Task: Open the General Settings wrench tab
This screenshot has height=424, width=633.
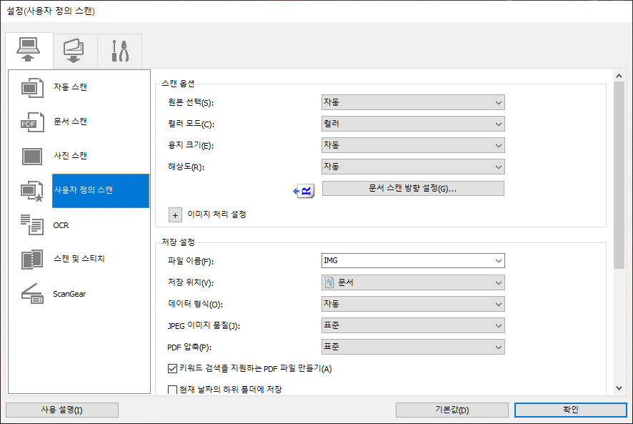Action: (x=119, y=50)
